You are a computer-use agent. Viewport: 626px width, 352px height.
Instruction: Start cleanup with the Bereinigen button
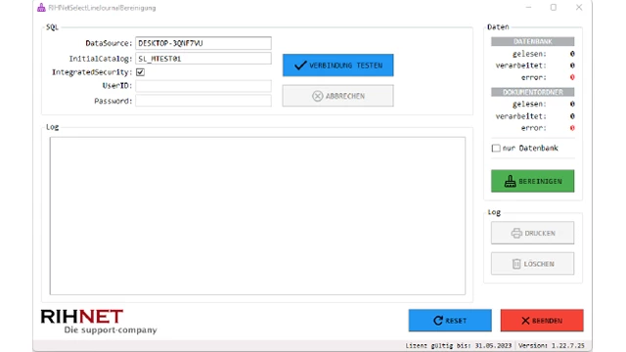click(532, 181)
